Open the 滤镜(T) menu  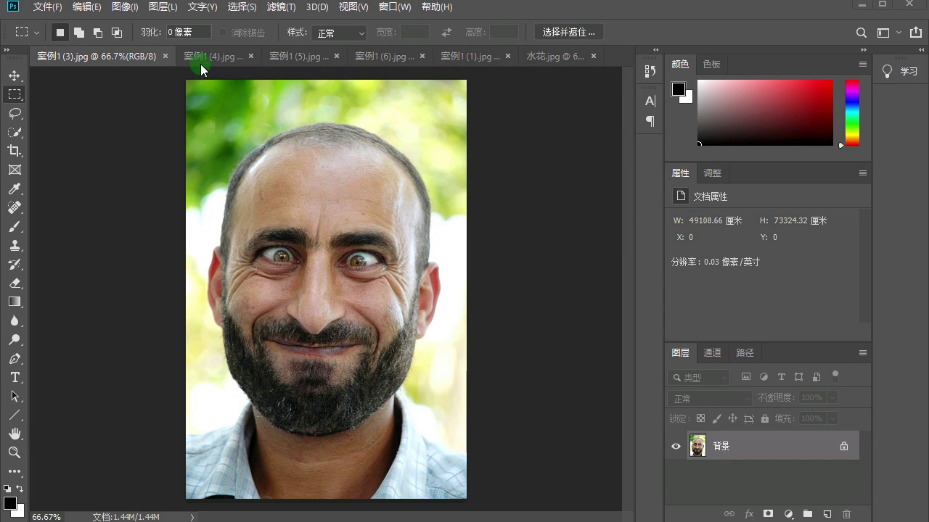281,7
